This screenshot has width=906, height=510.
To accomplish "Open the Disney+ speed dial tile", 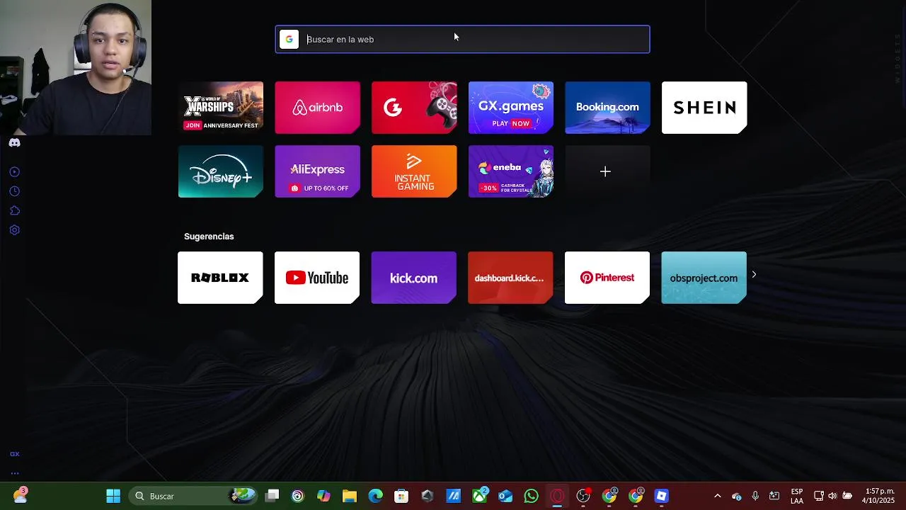I will (x=221, y=171).
